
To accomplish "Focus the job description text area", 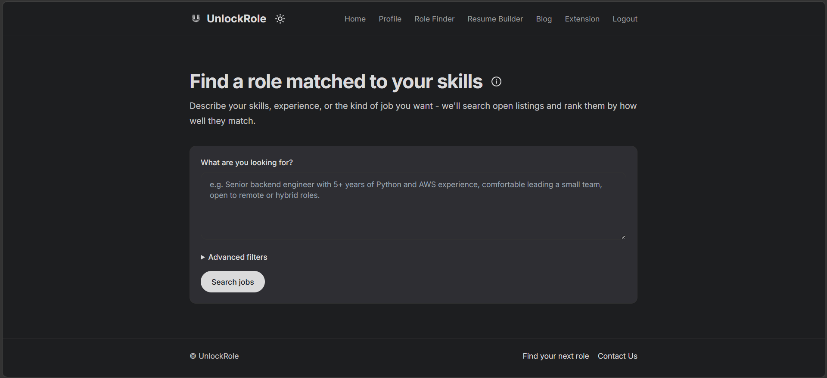I will (413, 206).
